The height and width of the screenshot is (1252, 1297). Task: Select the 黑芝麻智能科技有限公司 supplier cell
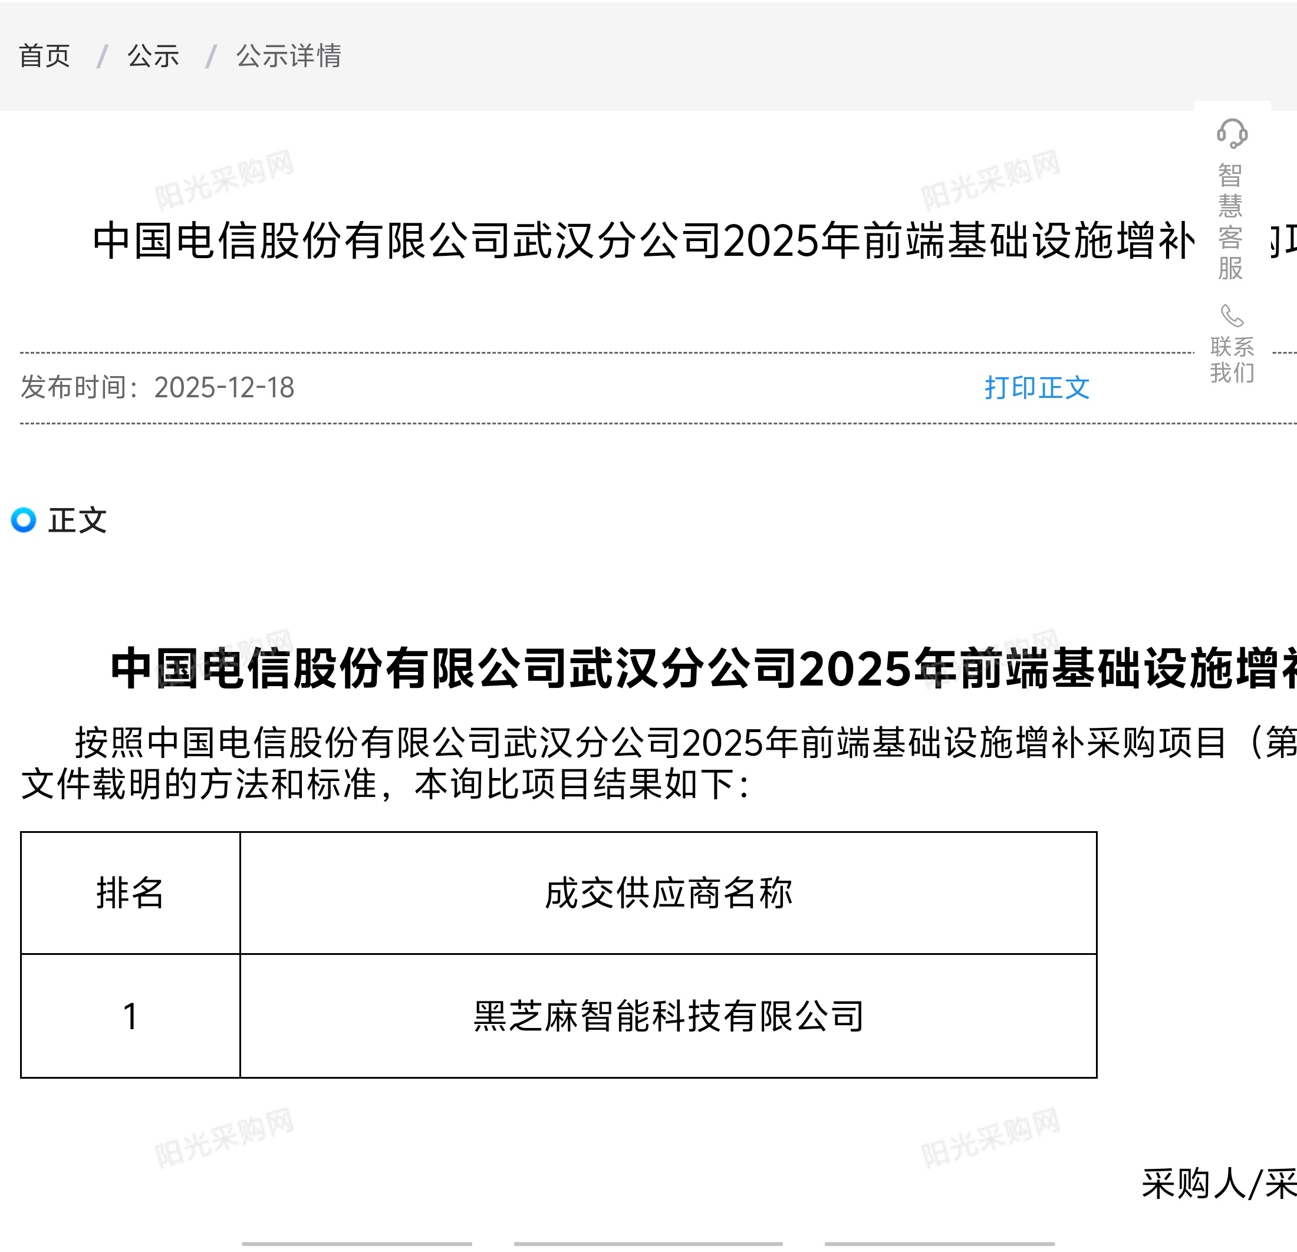click(668, 1016)
